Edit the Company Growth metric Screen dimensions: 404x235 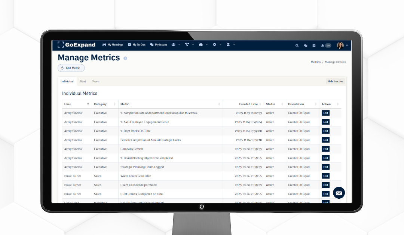[x=325, y=149]
